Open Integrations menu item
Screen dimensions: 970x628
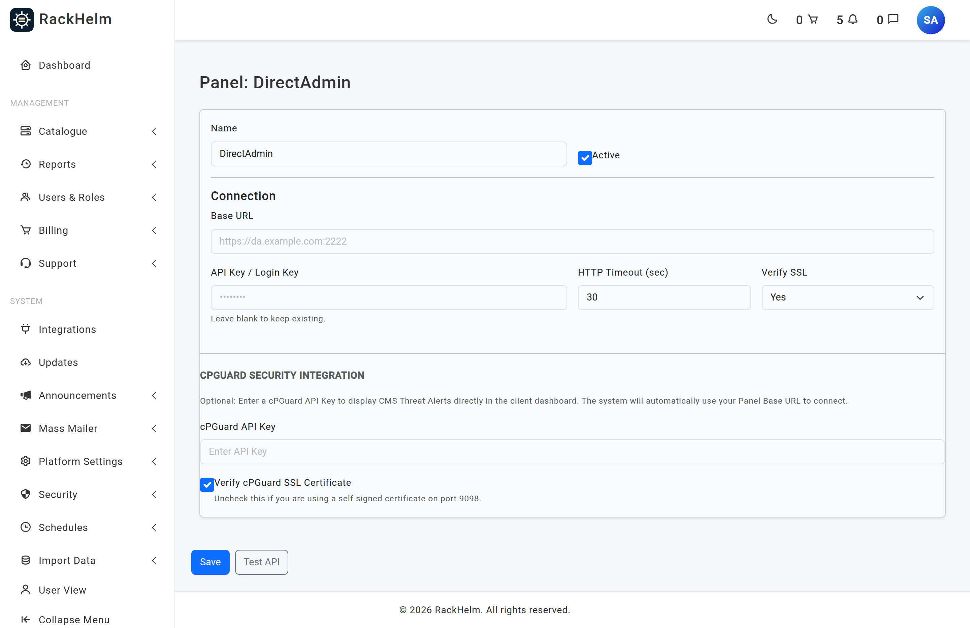click(87, 329)
